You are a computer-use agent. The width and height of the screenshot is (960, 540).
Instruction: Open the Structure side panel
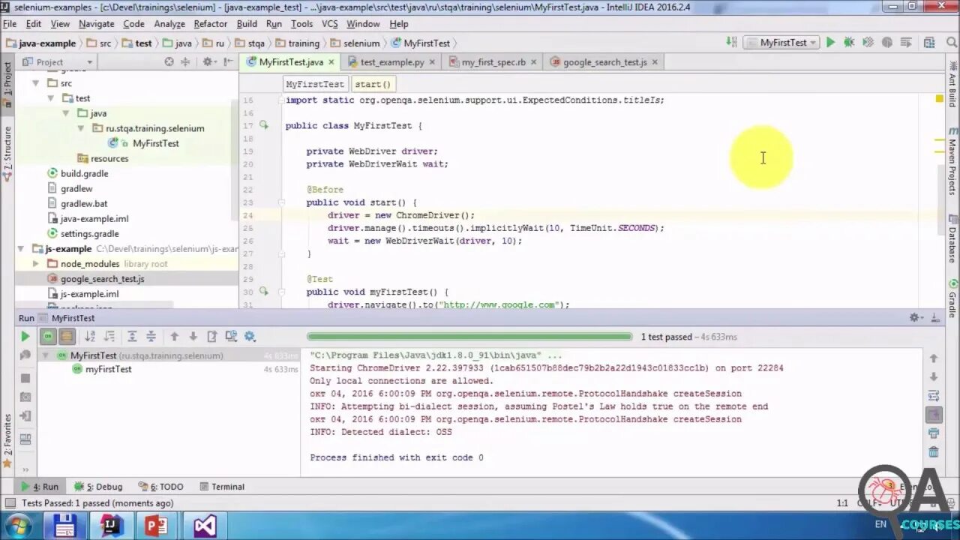click(x=7, y=154)
